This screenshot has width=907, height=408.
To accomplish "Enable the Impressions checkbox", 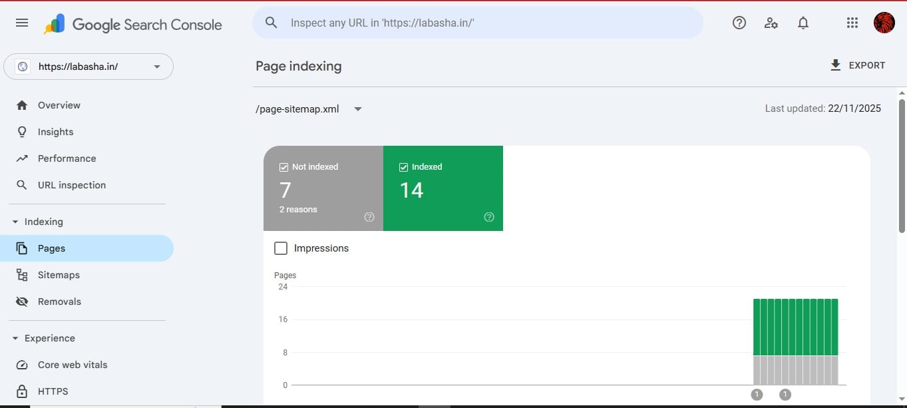I will [x=280, y=248].
